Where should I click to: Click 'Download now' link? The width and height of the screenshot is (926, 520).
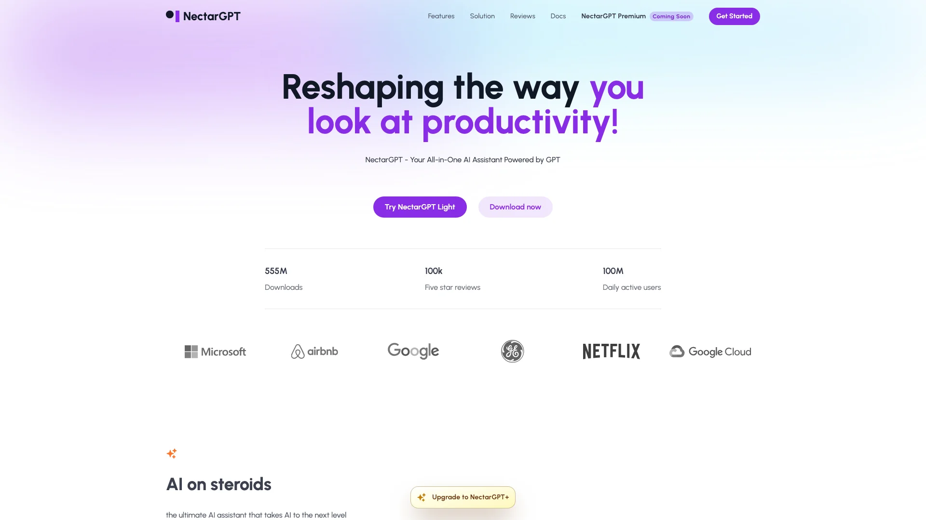tap(515, 207)
